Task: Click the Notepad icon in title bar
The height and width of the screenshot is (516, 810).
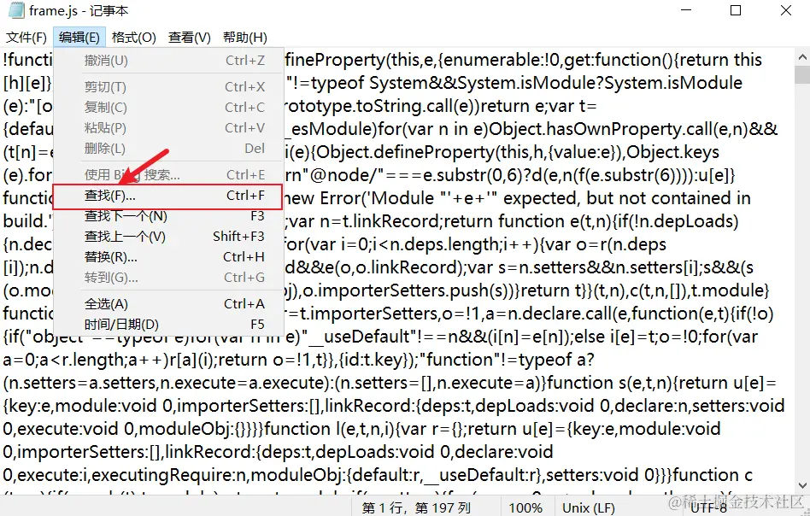Action: tap(16, 10)
